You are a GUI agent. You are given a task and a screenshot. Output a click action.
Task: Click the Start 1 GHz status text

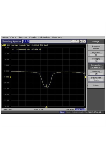7,109
